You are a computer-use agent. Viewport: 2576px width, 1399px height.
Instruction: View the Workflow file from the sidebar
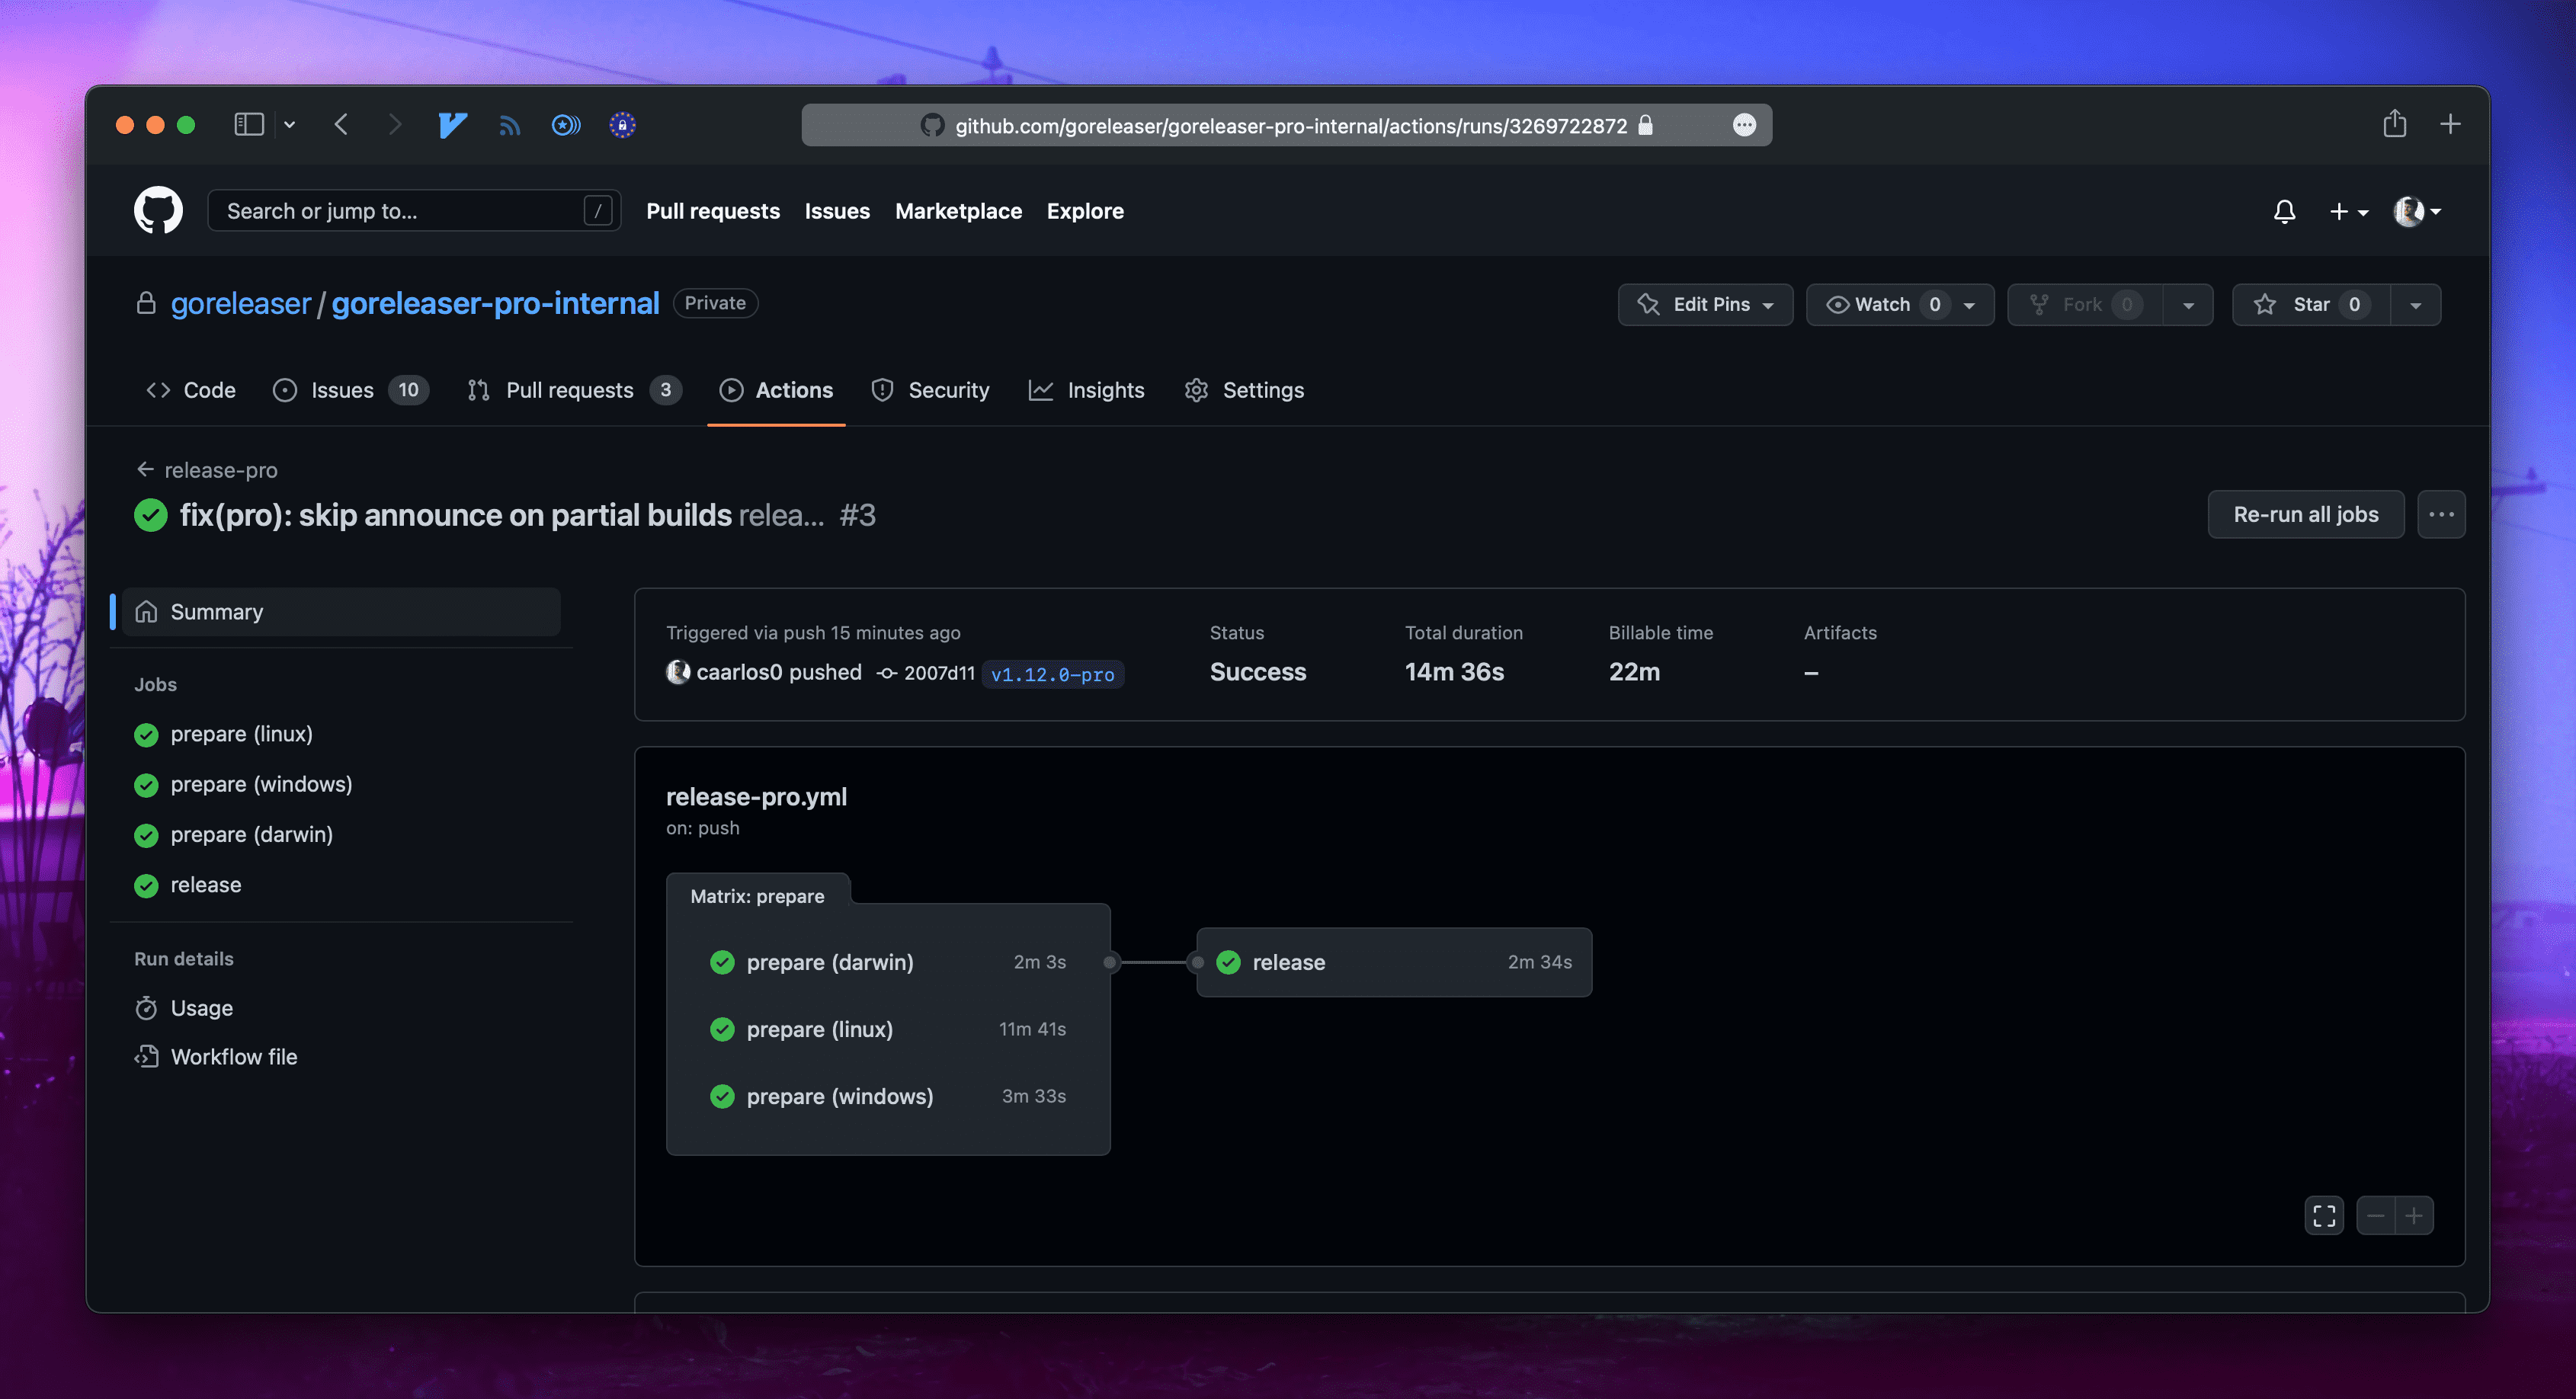pyautogui.click(x=233, y=1056)
